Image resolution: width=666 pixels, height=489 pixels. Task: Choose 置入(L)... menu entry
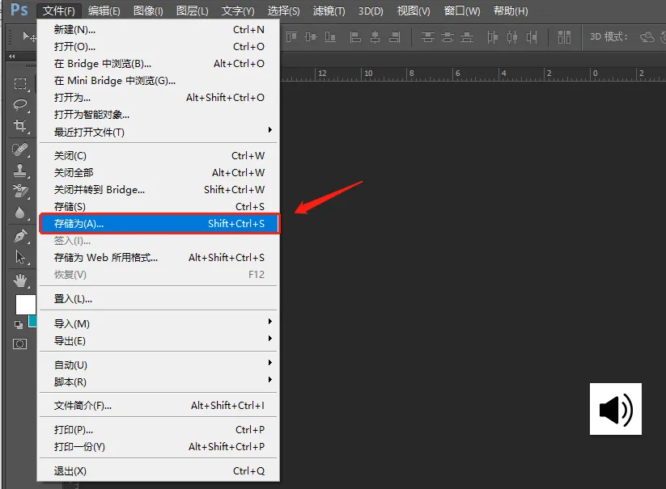159,299
